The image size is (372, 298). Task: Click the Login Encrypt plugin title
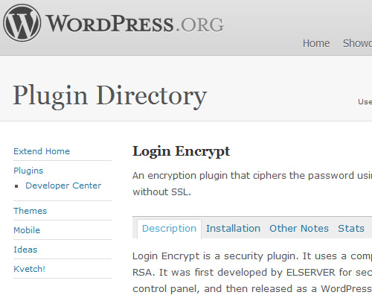182,151
